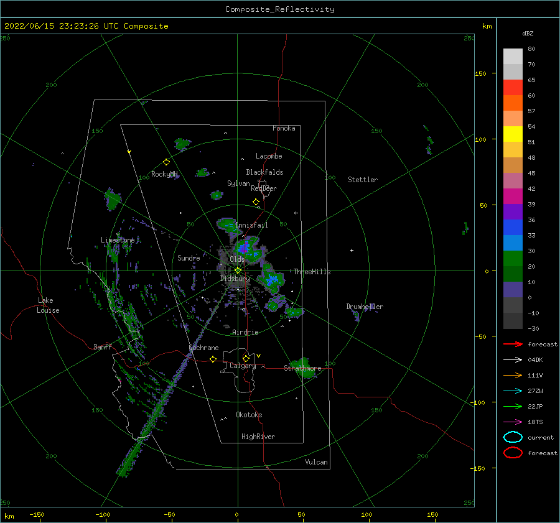Select the orange 57-60 dBZ swatch

tap(513, 103)
